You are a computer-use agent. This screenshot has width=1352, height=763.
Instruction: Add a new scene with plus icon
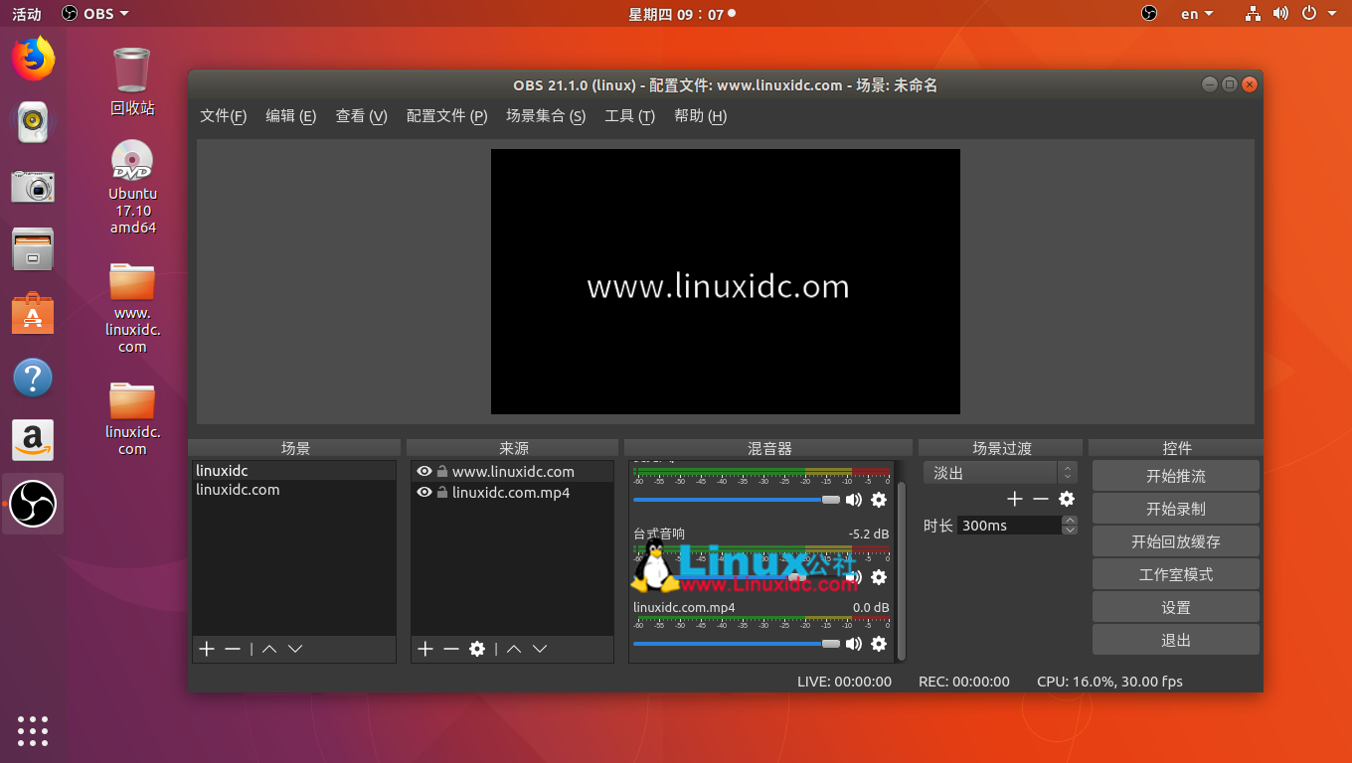[207, 649]
